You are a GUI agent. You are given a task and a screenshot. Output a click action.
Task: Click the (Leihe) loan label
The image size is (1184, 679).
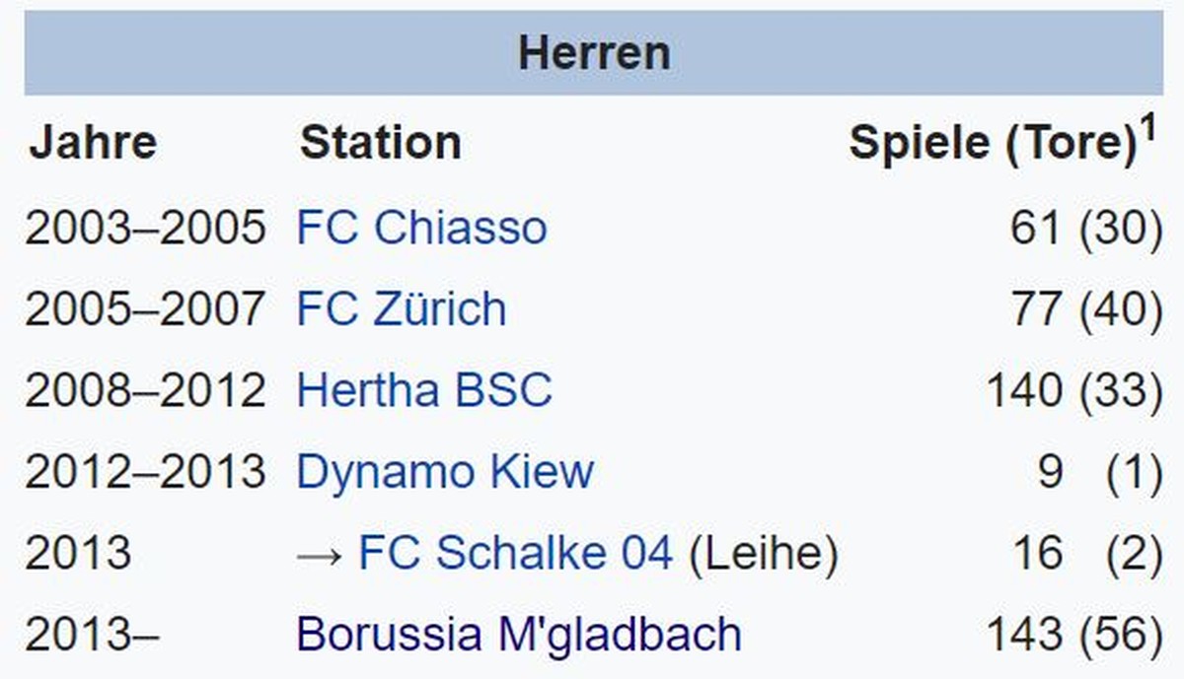click(763, 555)
